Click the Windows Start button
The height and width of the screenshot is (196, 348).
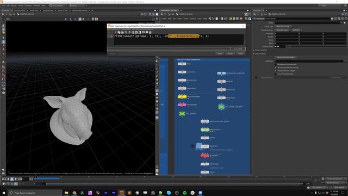(4, 193)
